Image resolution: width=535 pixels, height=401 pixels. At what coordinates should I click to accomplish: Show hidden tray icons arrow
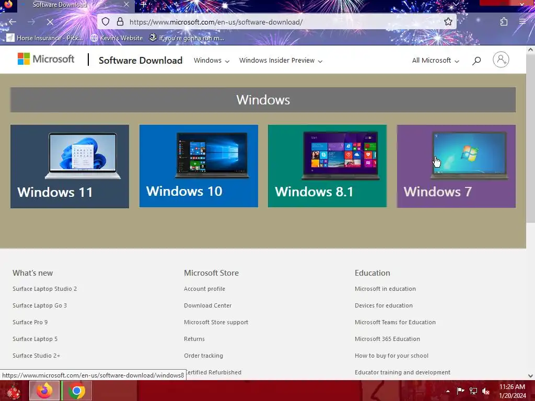pyautogui.click(x=448, y=391)
